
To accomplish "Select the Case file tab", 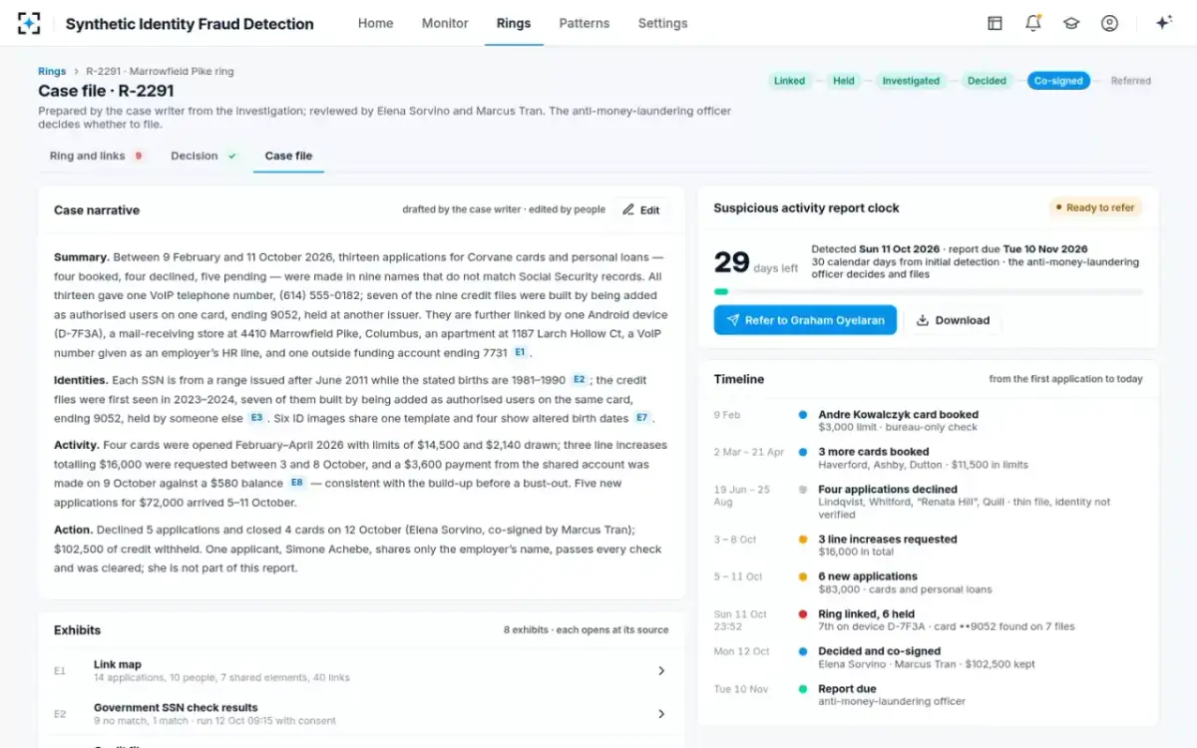I will (x=288, y=156).
